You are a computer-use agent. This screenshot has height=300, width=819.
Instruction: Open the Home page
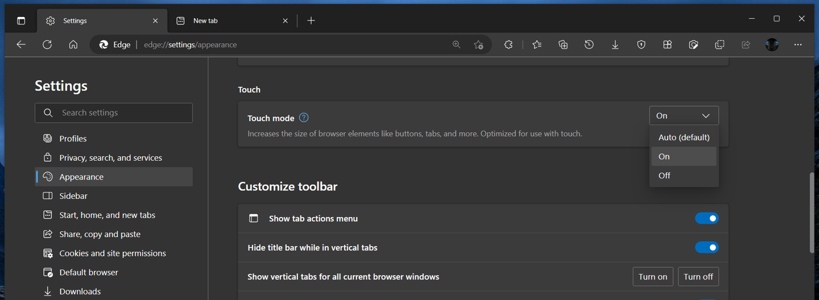[x=73, y=44]
